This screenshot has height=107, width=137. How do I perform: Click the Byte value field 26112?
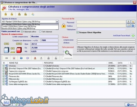tap(44, 44)
